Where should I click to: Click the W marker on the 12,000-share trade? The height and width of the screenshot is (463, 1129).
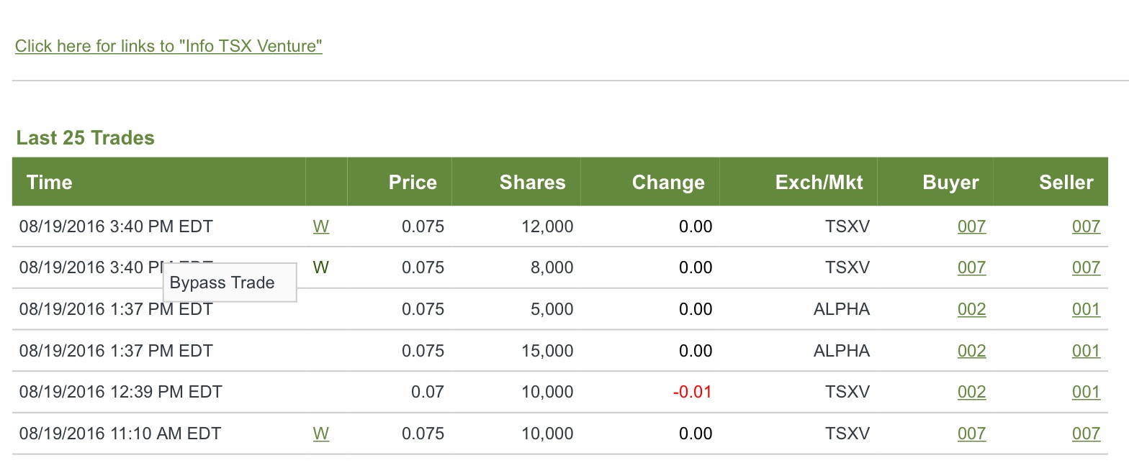pyautogui.click(x=321, y=226)
